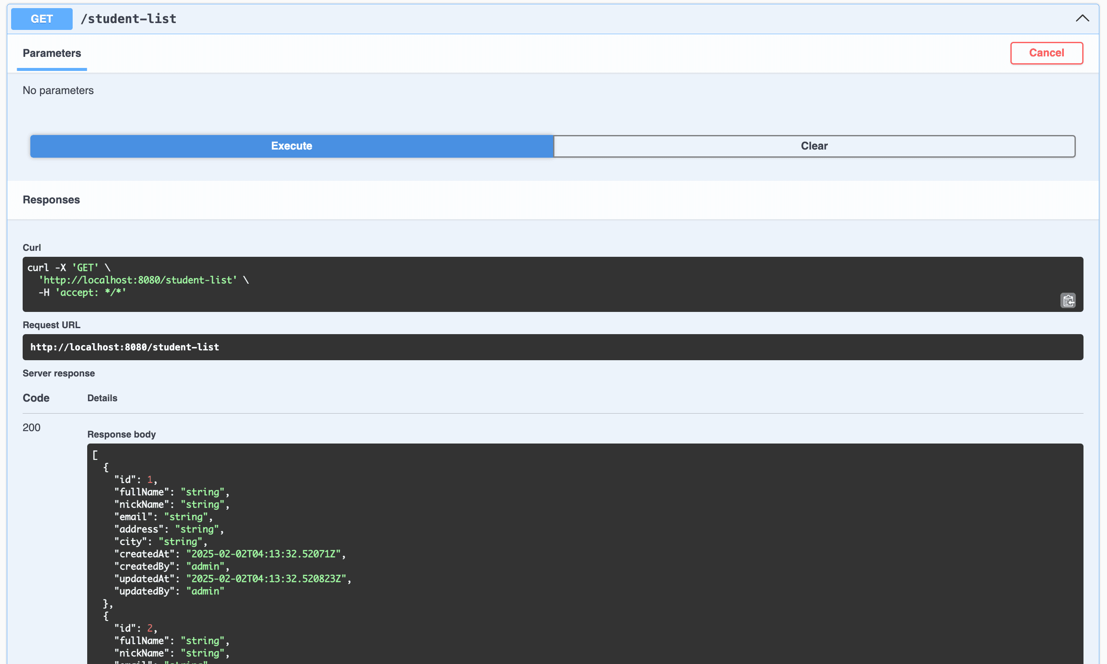Viewport: 1107px width, 664px height.
Task: Clear the response results
Action: click(814, 146)
